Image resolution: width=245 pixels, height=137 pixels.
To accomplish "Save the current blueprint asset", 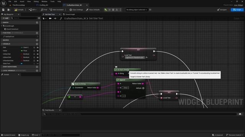I will (x=3, y=10).
